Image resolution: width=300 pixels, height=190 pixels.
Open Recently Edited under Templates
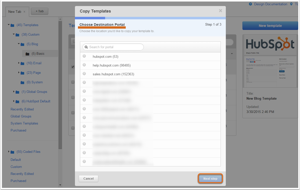[x=22, y=109]
